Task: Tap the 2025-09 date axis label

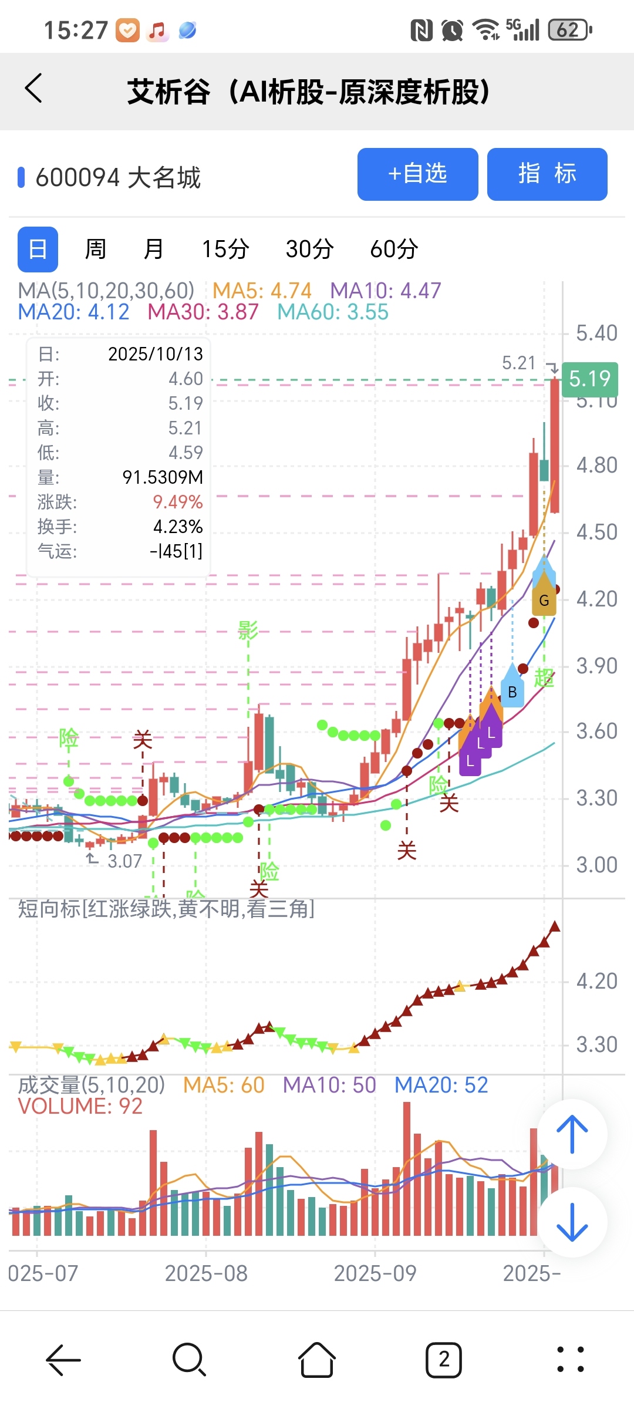Action: pyautogui.click(x=375, y=1273)
